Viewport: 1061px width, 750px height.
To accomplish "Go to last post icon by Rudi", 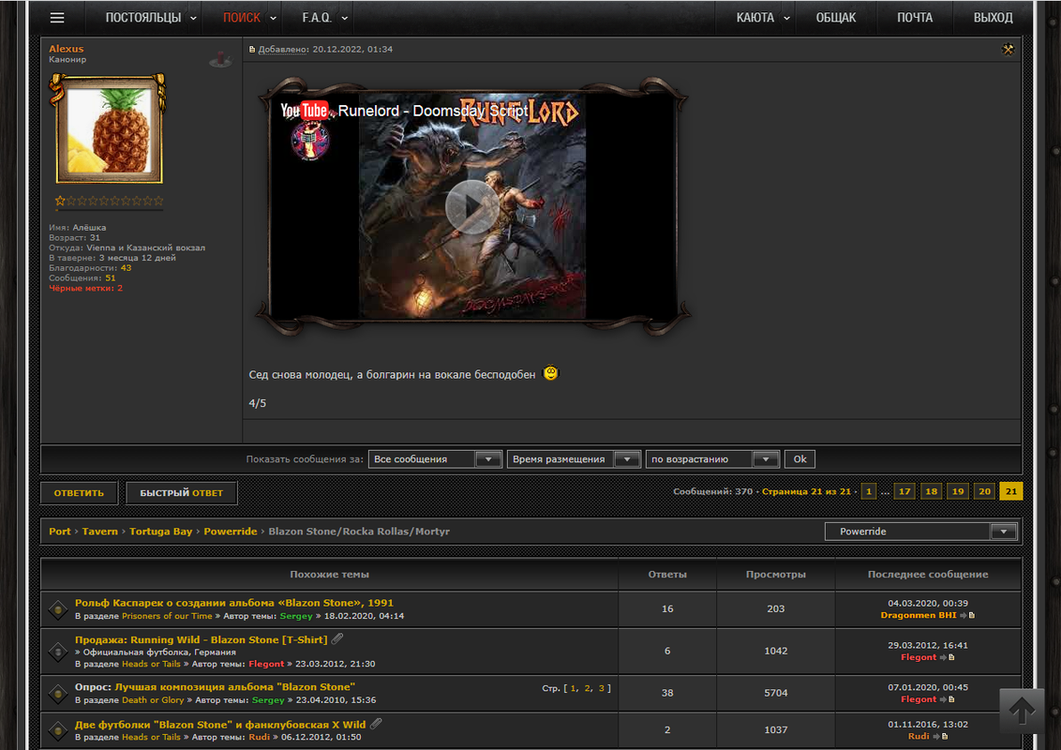I will tap(940, 737).
